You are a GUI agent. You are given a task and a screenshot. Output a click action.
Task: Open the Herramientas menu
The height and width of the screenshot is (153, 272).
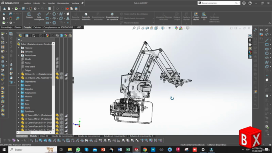click(x=63, y=3)
